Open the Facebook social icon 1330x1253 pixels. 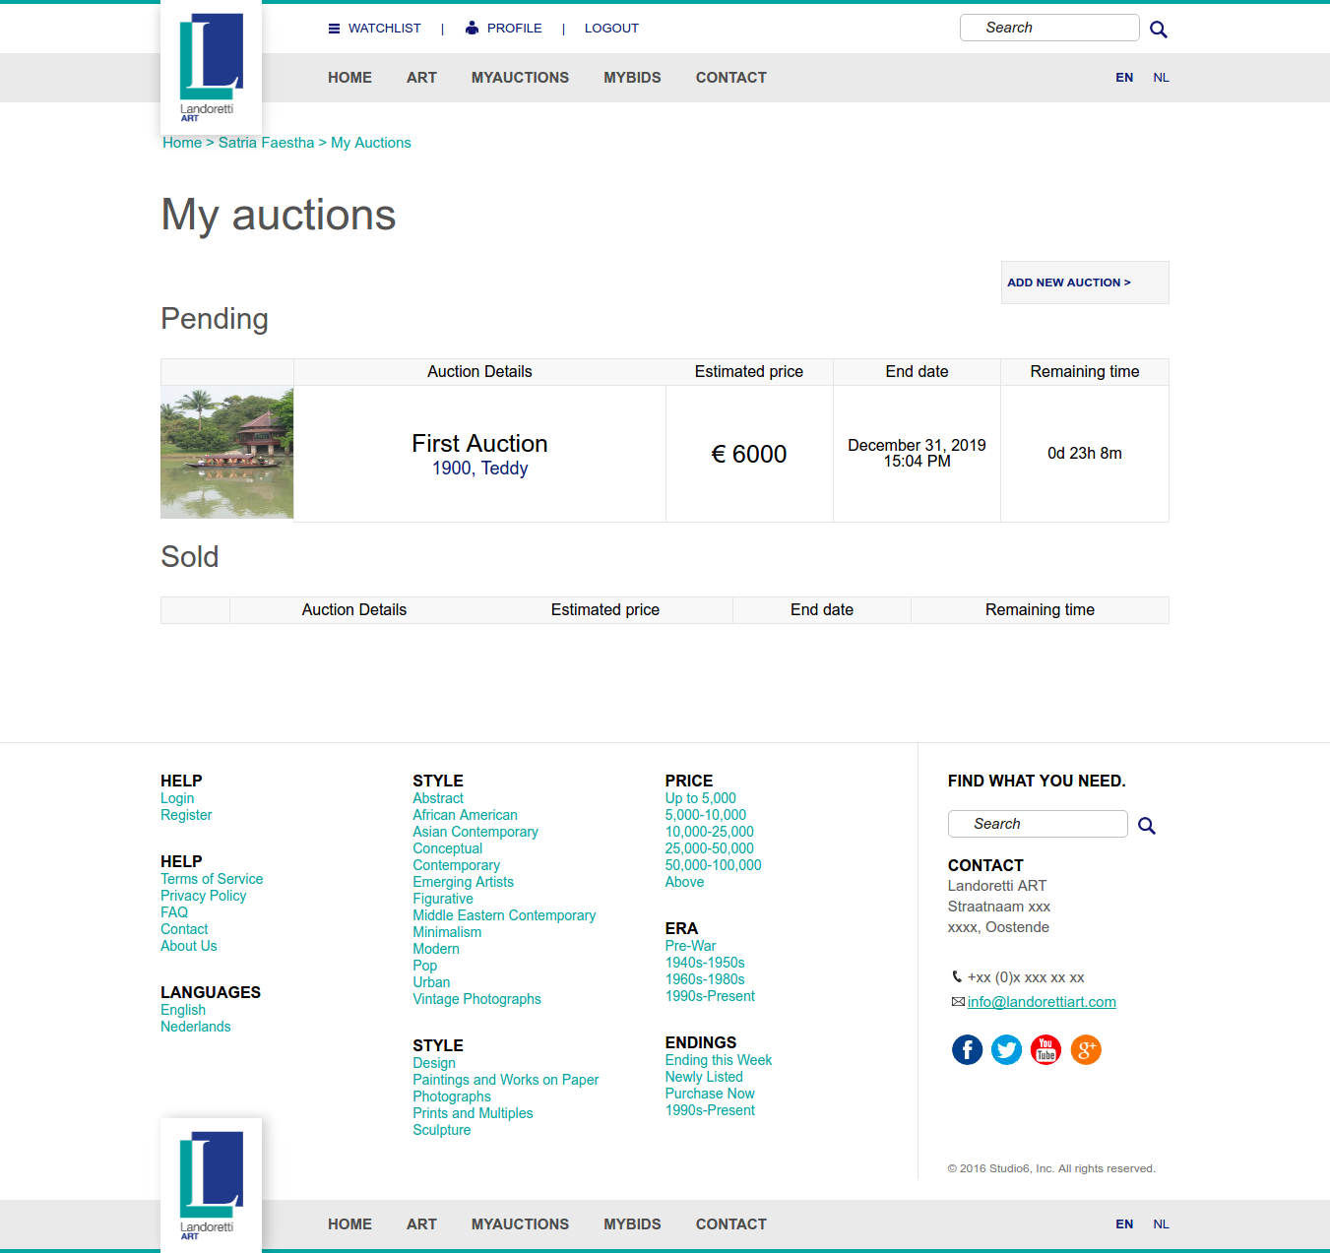[967, 1050]
